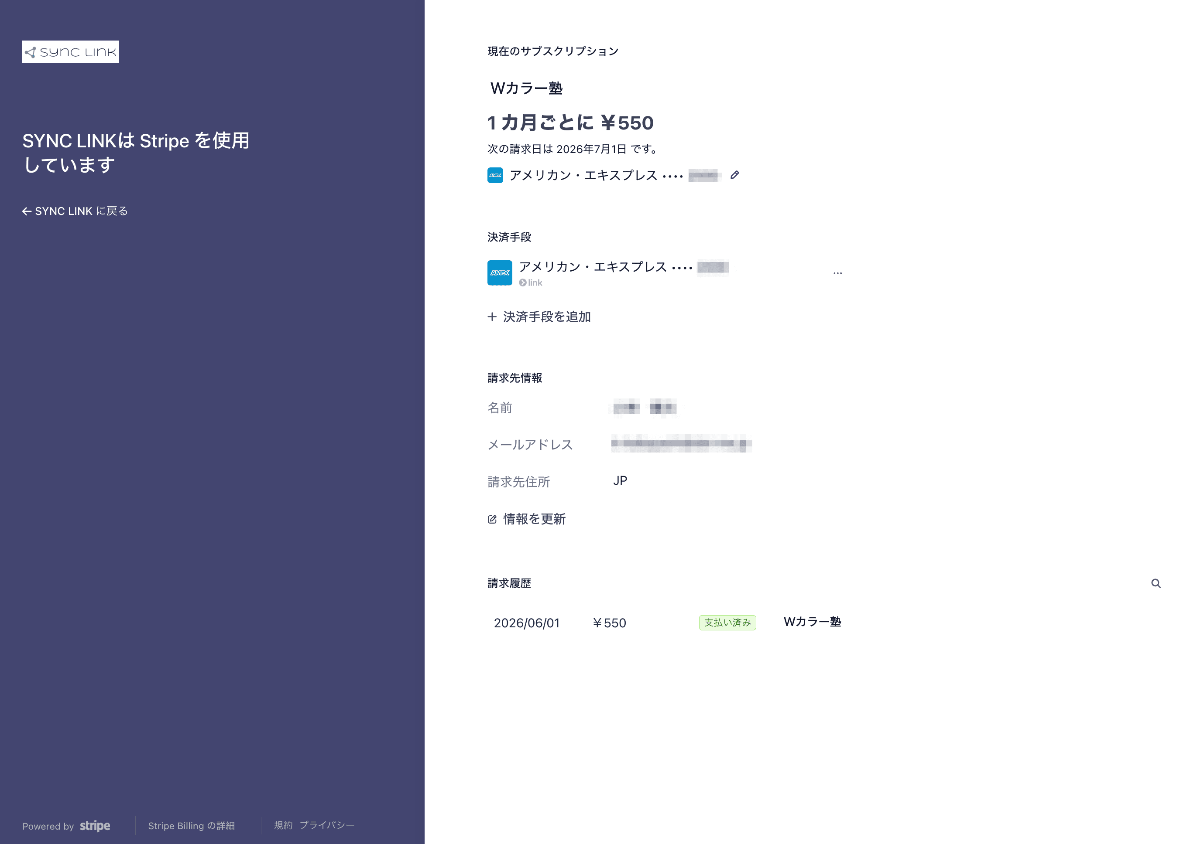Open Stripe Billing の詳細 link
1180x844 pixels.
tap(192, 826)
